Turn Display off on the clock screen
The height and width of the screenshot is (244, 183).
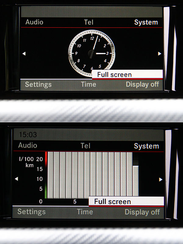[x=142, y=84]
